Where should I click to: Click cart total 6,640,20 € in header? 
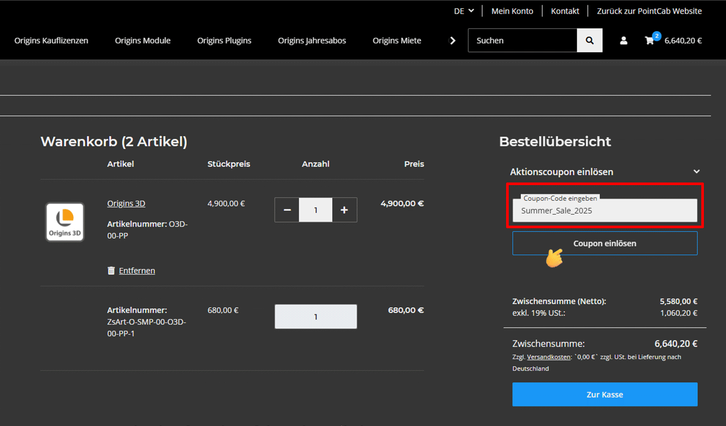click(x=683, y=40)
